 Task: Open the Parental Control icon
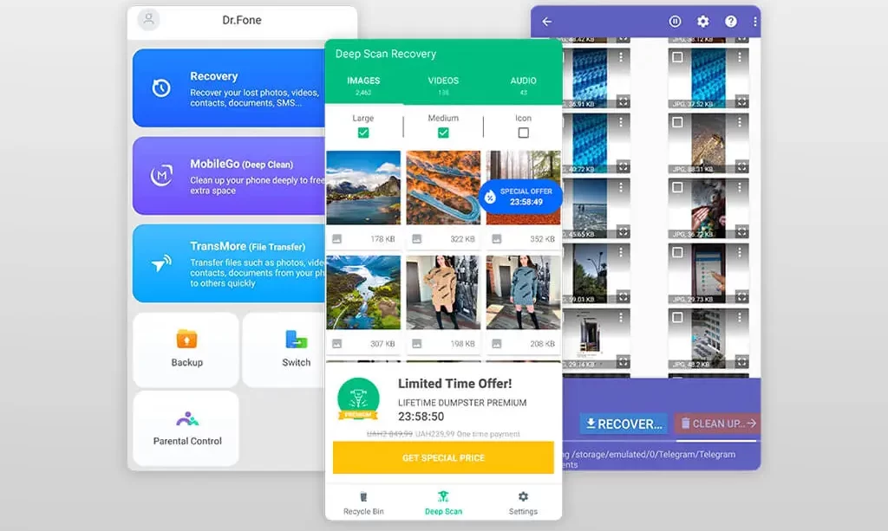click(187, 418)
